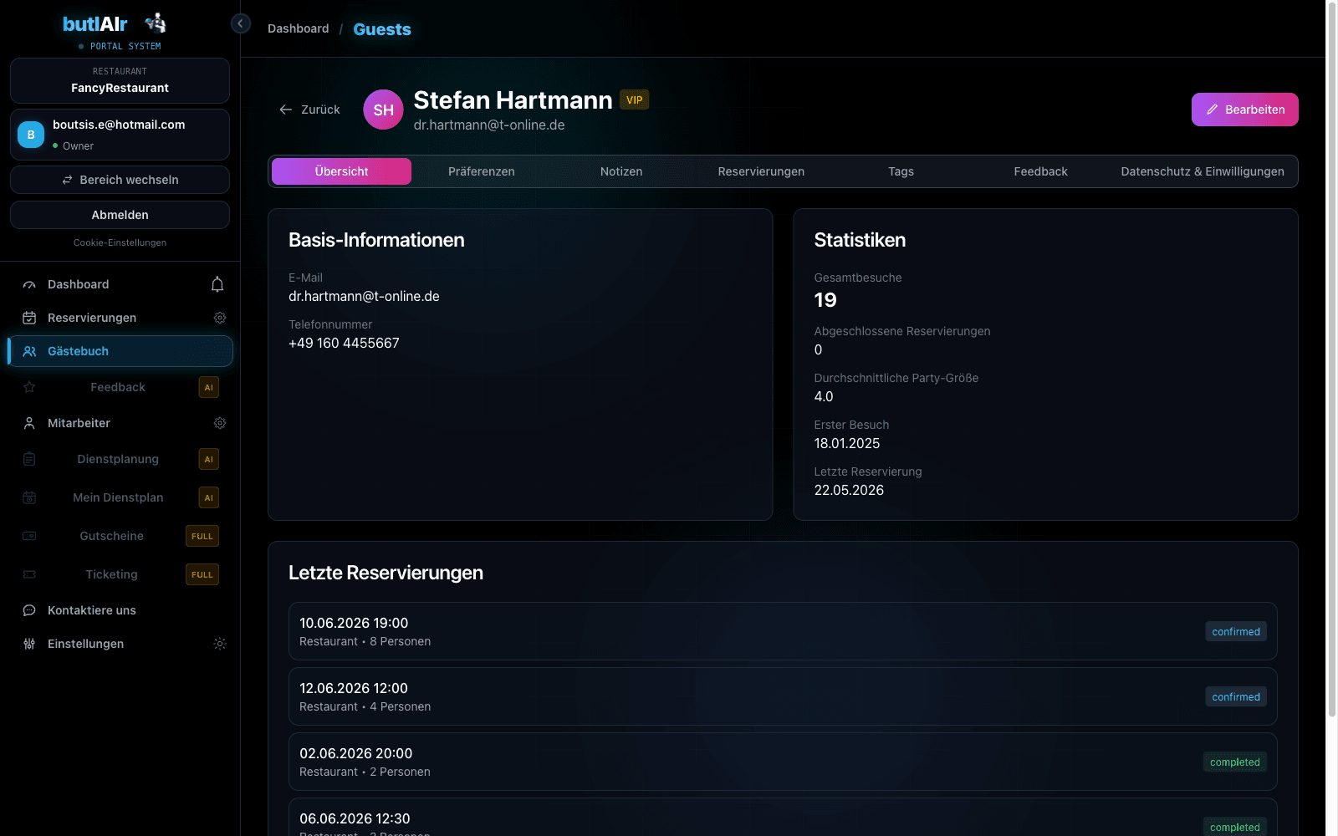Click the Gästebuch people icon
The image size is (1338, 836).
(29, 351)
